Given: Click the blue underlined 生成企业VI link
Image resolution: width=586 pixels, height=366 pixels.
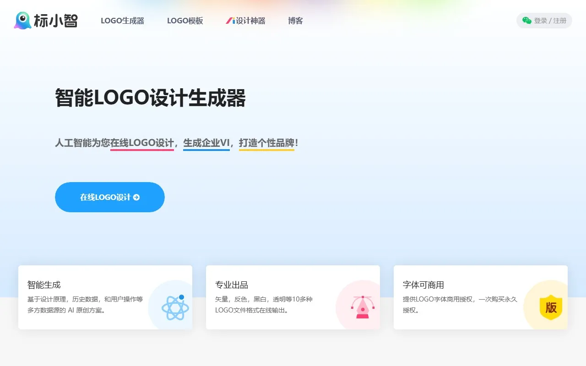Looking at the screenshot, I should 206,143.
